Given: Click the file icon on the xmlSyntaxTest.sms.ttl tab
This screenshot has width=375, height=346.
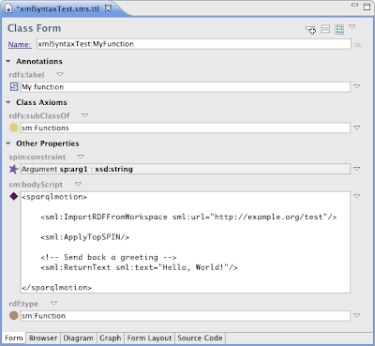Looking at the screenshot, I should pos(8,8).
